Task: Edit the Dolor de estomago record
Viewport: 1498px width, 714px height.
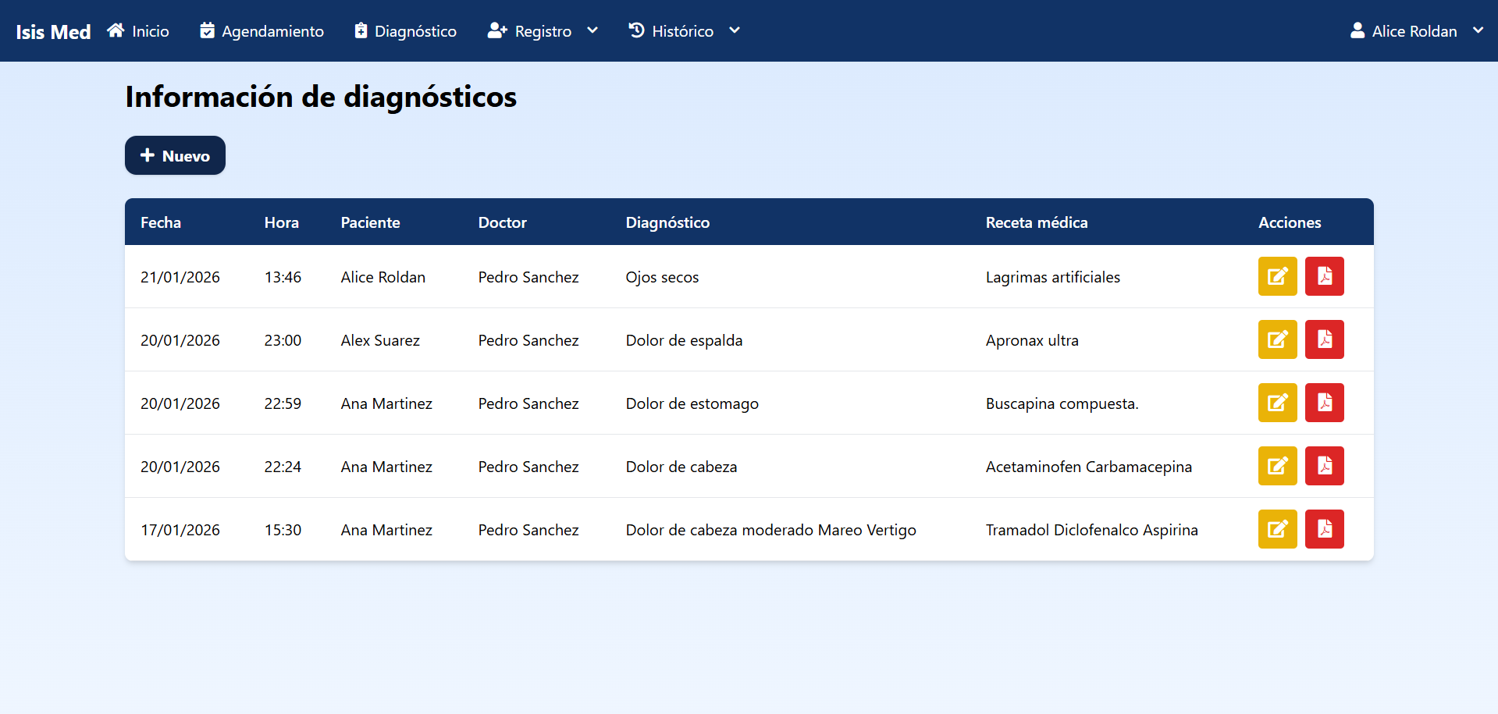Action: [1277, 403]
